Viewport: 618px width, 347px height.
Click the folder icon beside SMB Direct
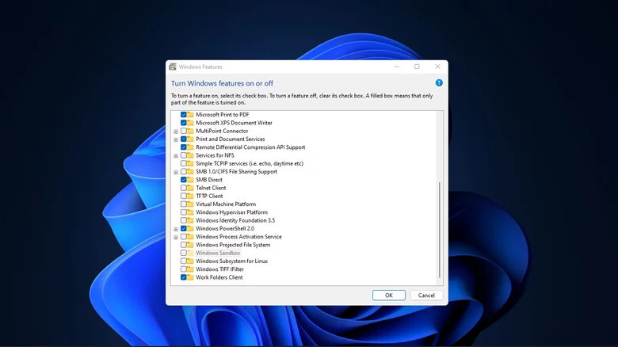click(x=190, y=180)
